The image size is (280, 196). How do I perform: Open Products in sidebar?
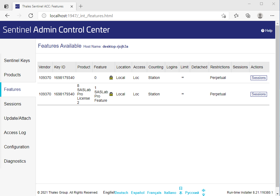12,75
